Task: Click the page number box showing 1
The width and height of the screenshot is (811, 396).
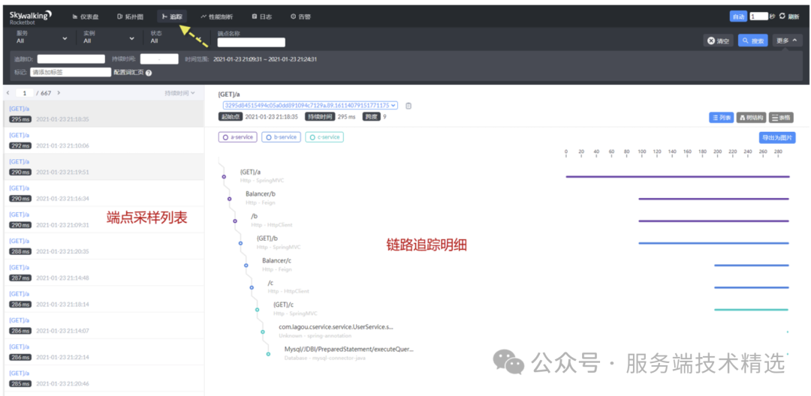Action: pos(24,93)
